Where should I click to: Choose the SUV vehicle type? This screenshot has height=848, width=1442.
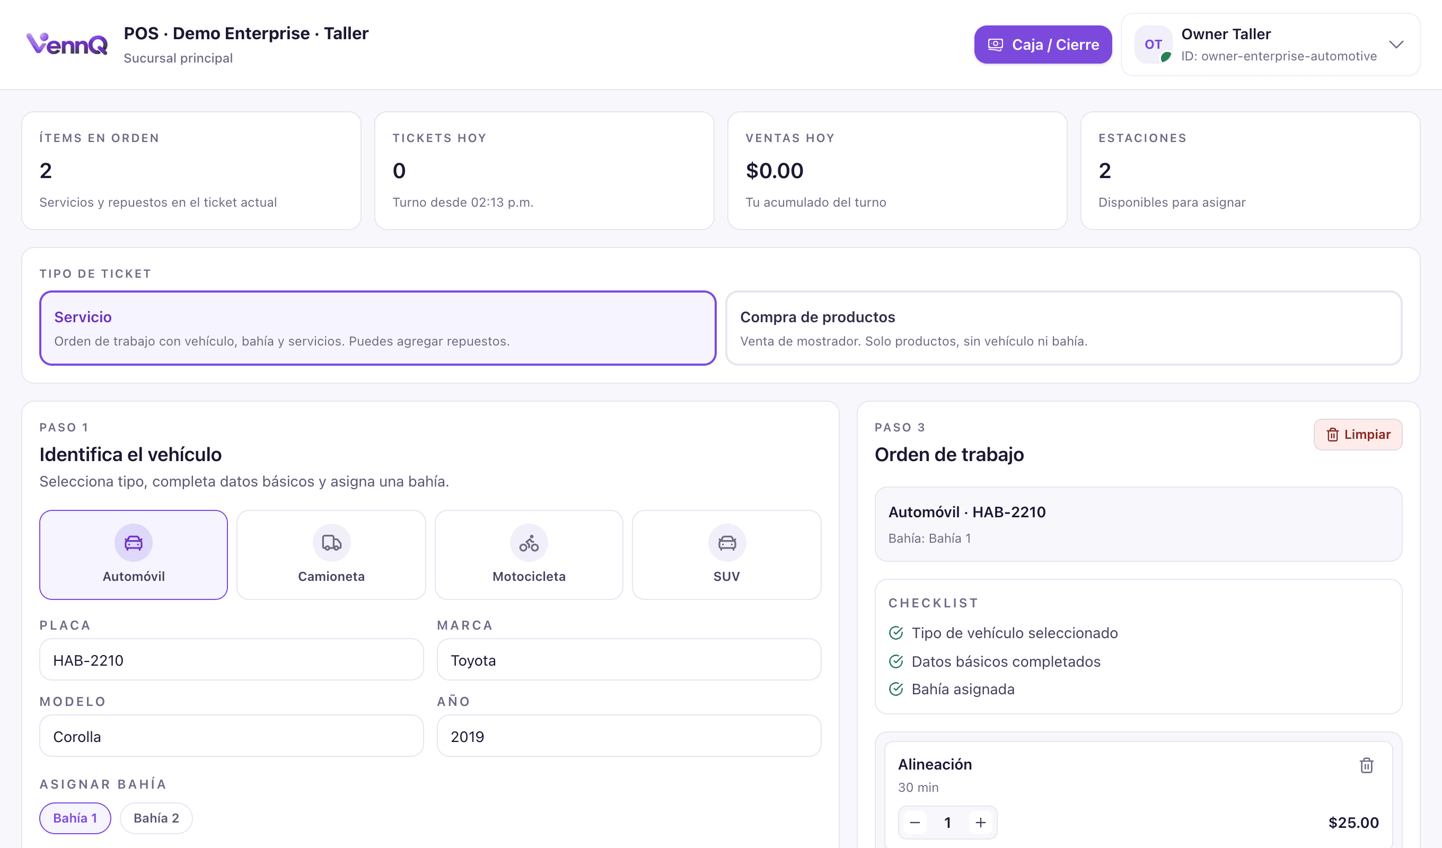point(727,554)
